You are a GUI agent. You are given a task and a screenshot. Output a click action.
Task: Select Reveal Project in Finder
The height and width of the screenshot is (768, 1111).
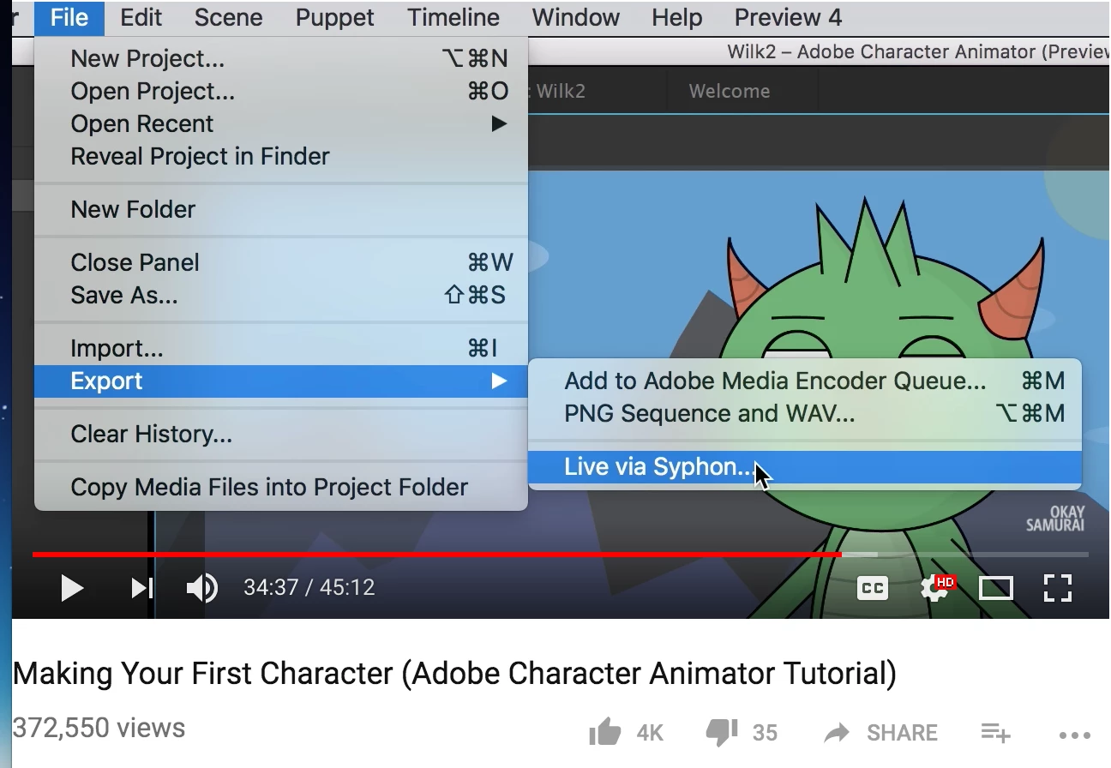pyautogui.click(x=281, y=156)
